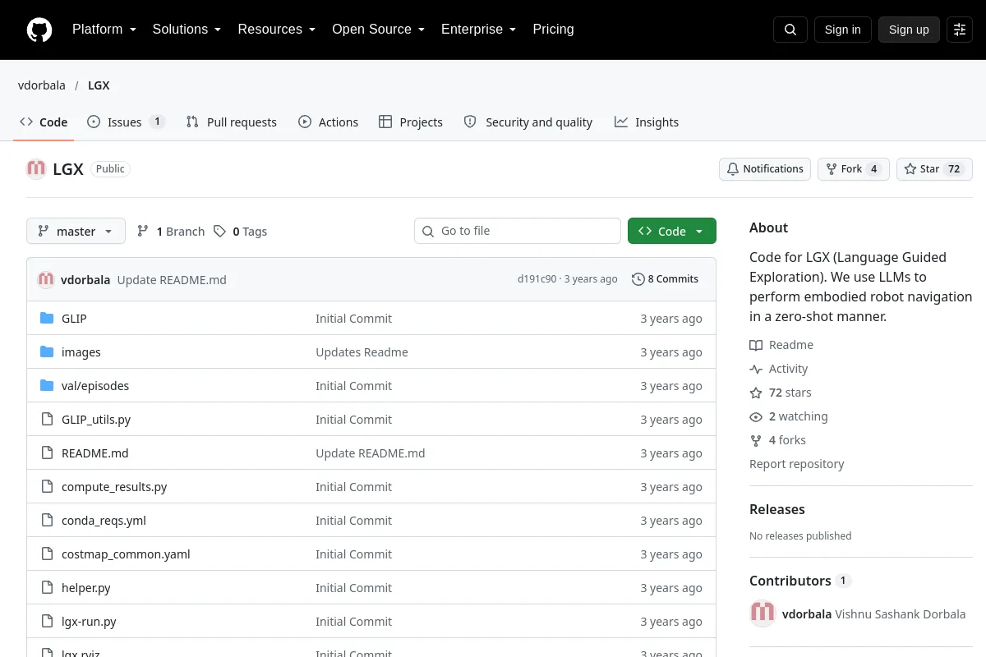Click the star icon beside 72 stars
Viewport: 986px width, 657px height.
pos(756,393)
